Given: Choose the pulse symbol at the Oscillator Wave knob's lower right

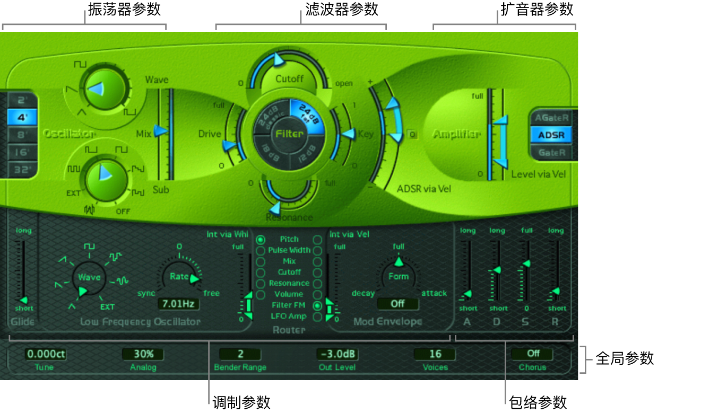Looking at the screenshot, I should tap(129, 111).
